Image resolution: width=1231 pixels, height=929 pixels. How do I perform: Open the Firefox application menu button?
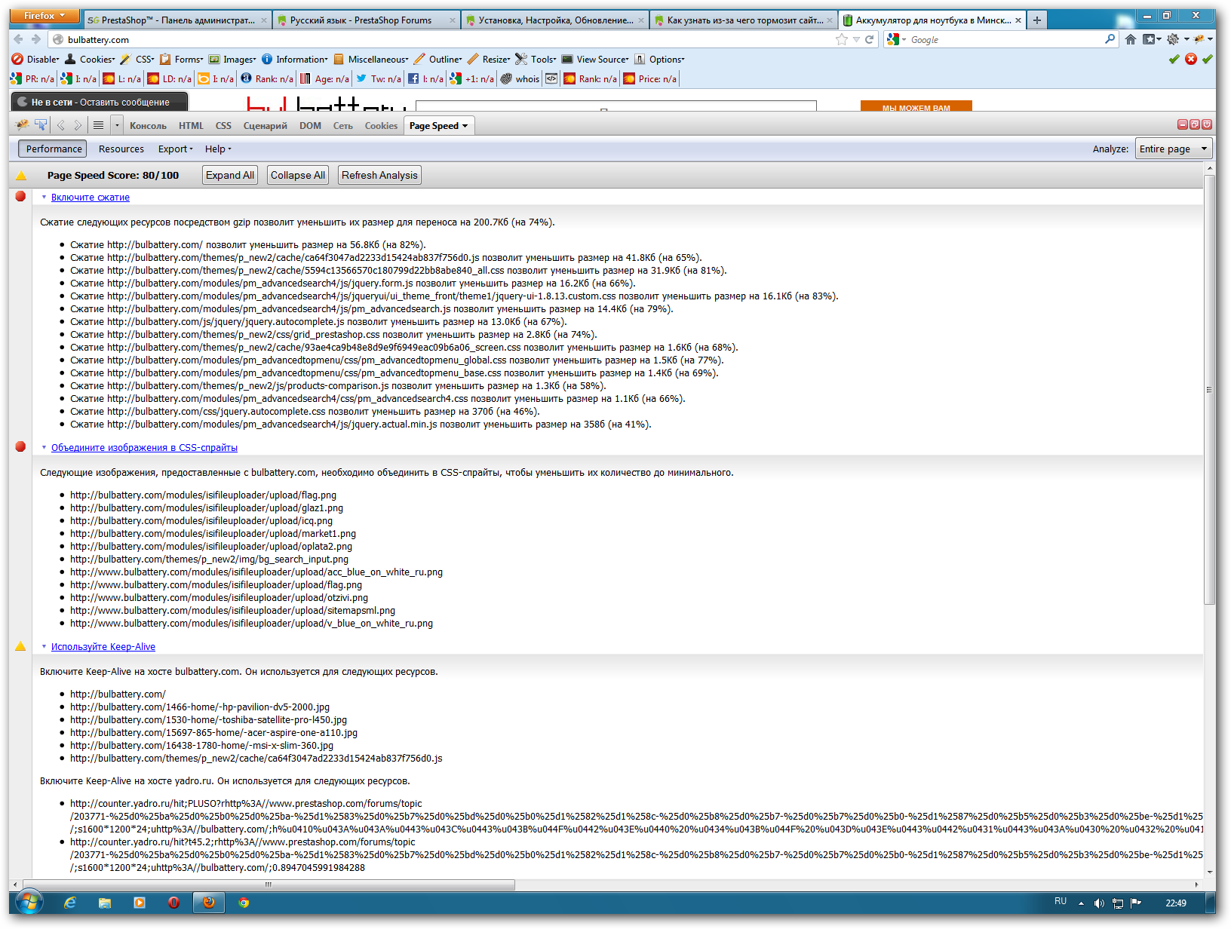[x=45, y=15]
